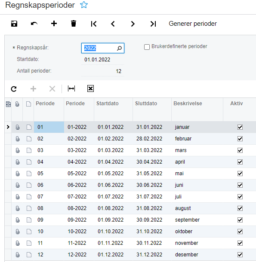Navigate to the next record
This screenshot has width=256, height=262.
(133, 24)
